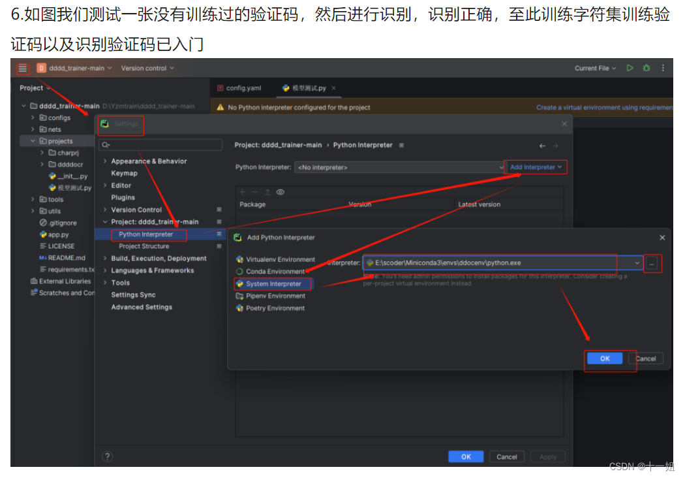The image size is (685, 478).
Task: Switch to the 模型测试.py tab
Action: click(x=309, y=88)
